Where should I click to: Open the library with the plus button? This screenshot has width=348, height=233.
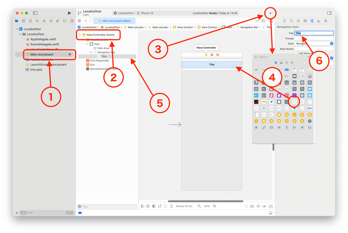click(x=271, y=13)
